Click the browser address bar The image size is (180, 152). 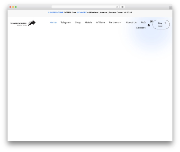85,7
